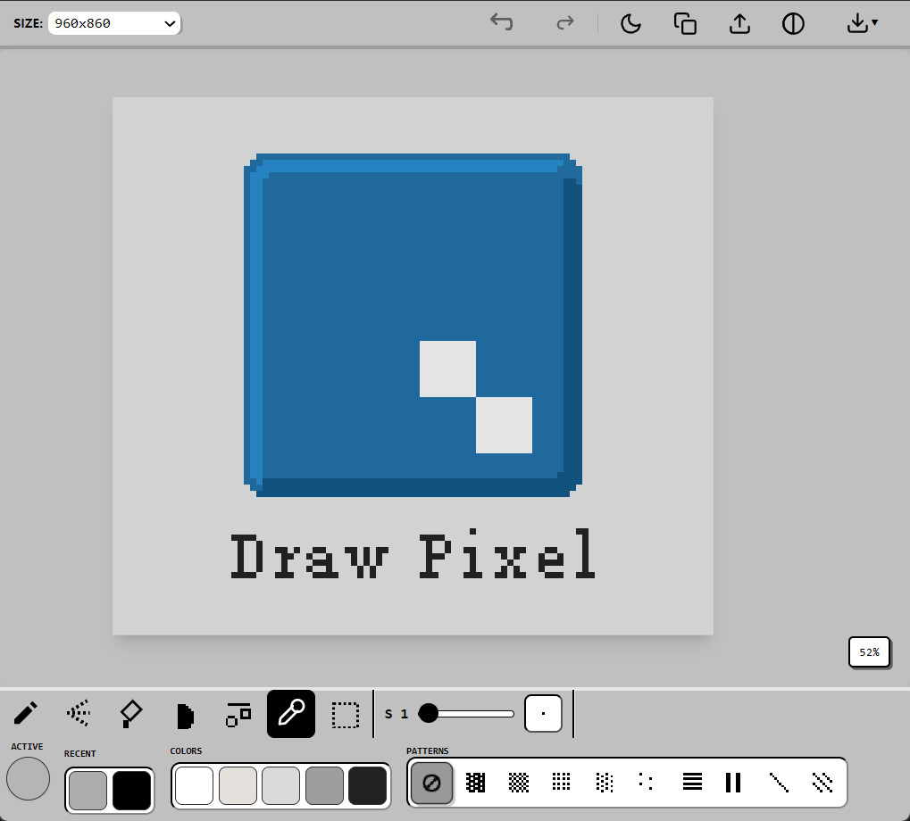Click the brush shape preview box

click(543, 714)
